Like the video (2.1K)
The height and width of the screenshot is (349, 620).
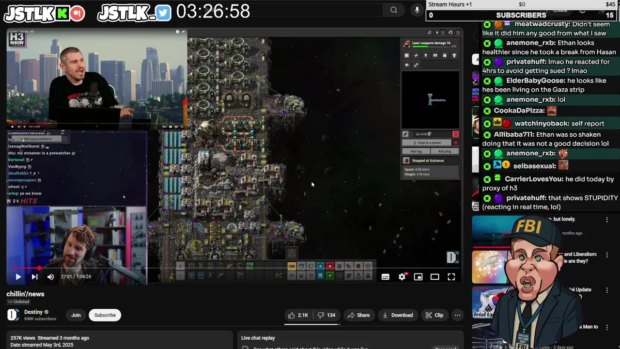298,315
